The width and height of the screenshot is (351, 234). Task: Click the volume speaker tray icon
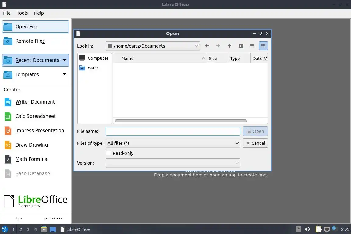coord(307,229)
